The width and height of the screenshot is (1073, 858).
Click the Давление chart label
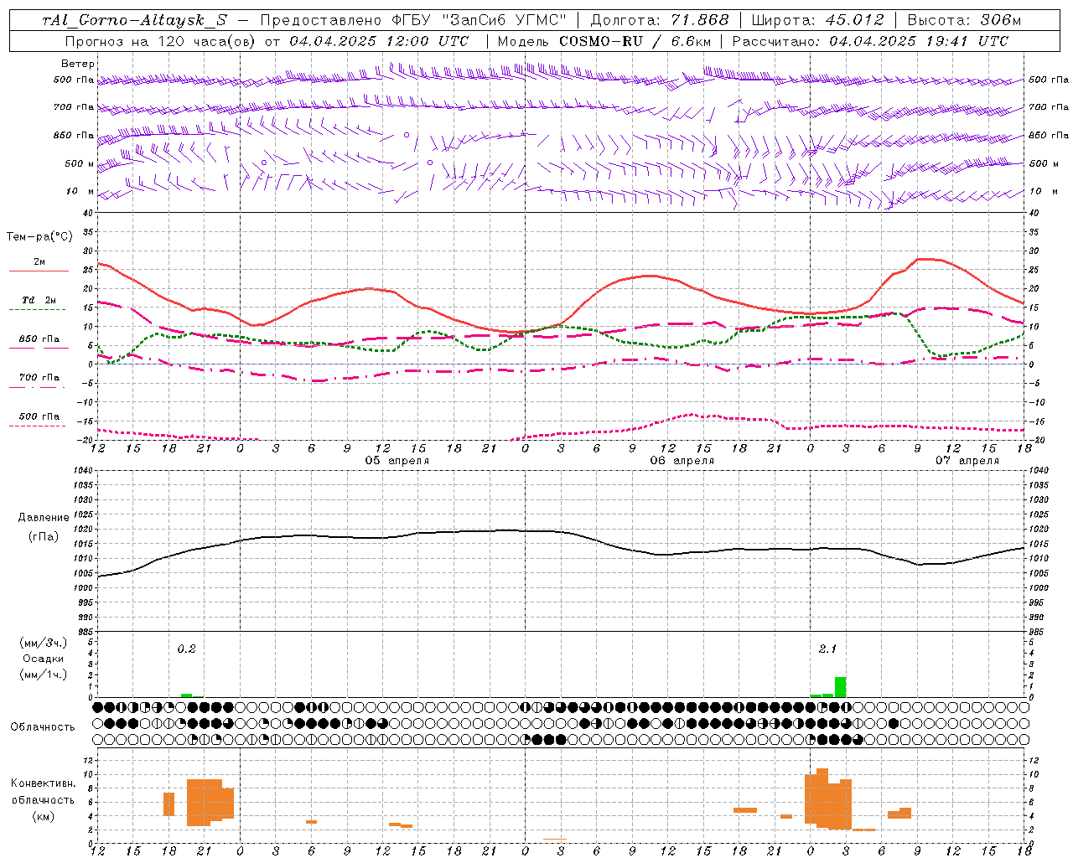coord(44,518)
